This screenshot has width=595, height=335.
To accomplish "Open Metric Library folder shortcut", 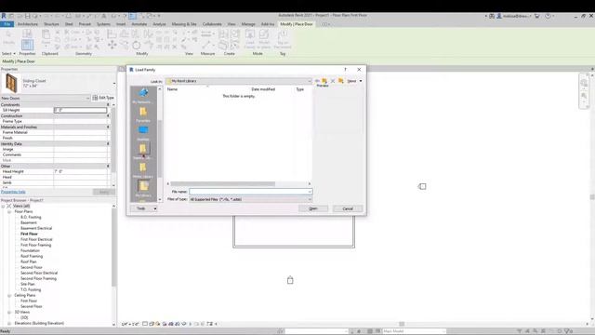I will (x=143, y=169).
